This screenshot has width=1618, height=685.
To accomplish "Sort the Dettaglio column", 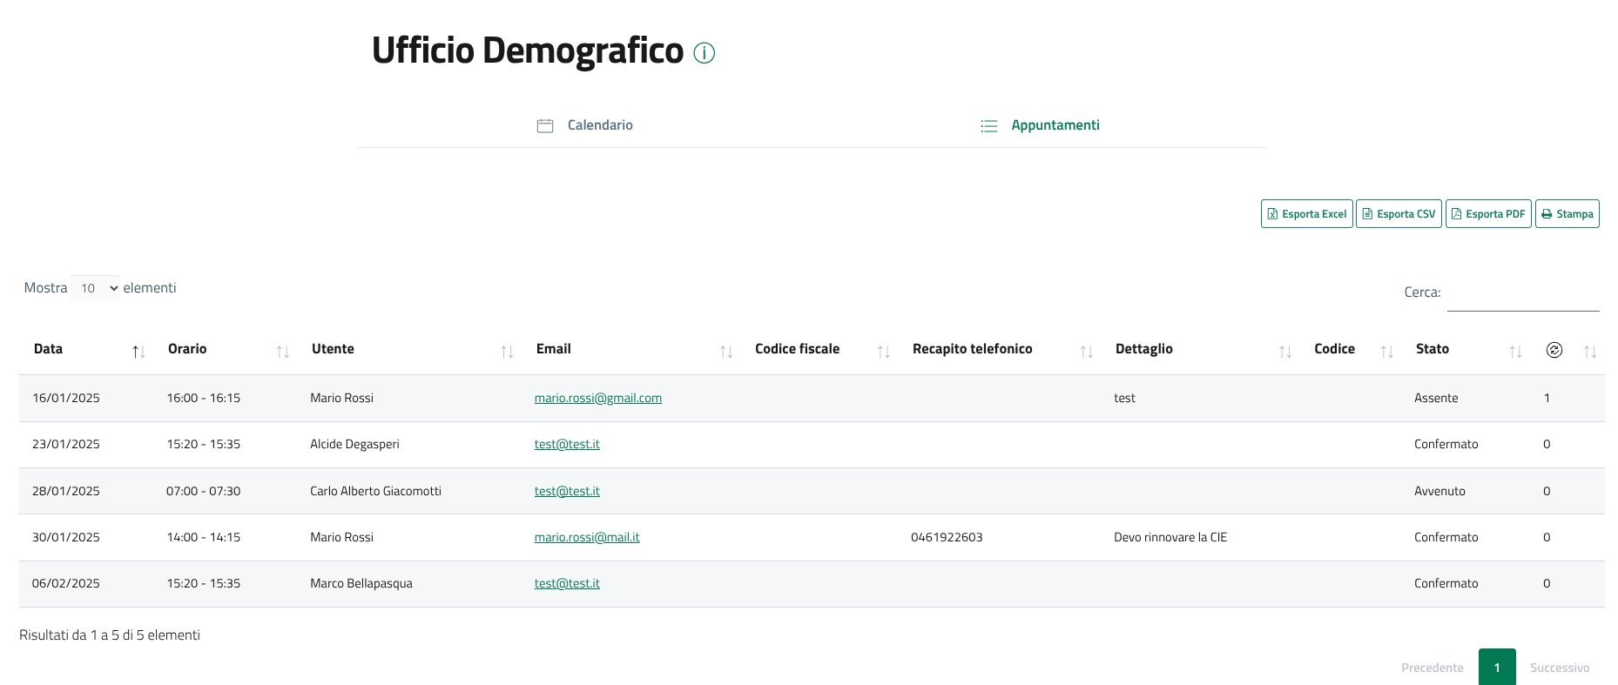I will [1284, 352].
